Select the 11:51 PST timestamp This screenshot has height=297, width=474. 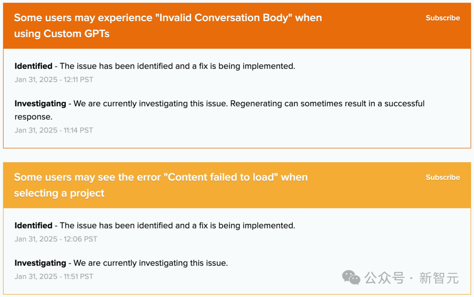click(54, 276)
